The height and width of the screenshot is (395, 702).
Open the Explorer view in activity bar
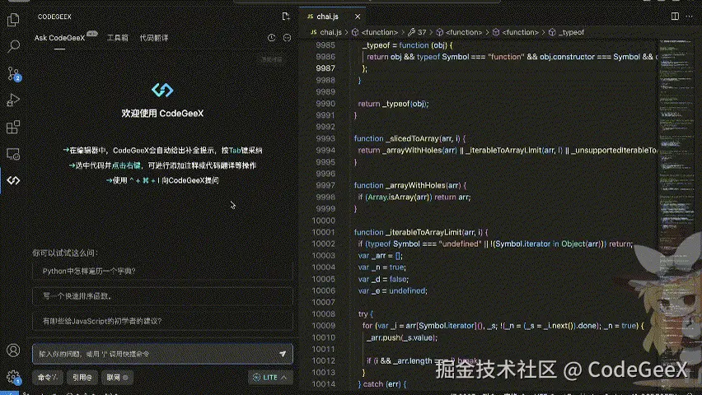point(13,19)
